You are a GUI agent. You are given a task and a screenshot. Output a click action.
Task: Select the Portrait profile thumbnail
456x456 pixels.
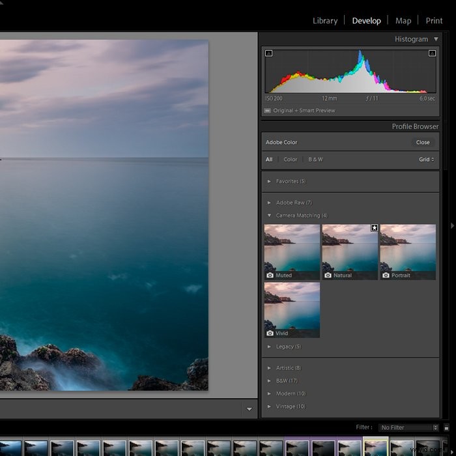click(408, 252)
